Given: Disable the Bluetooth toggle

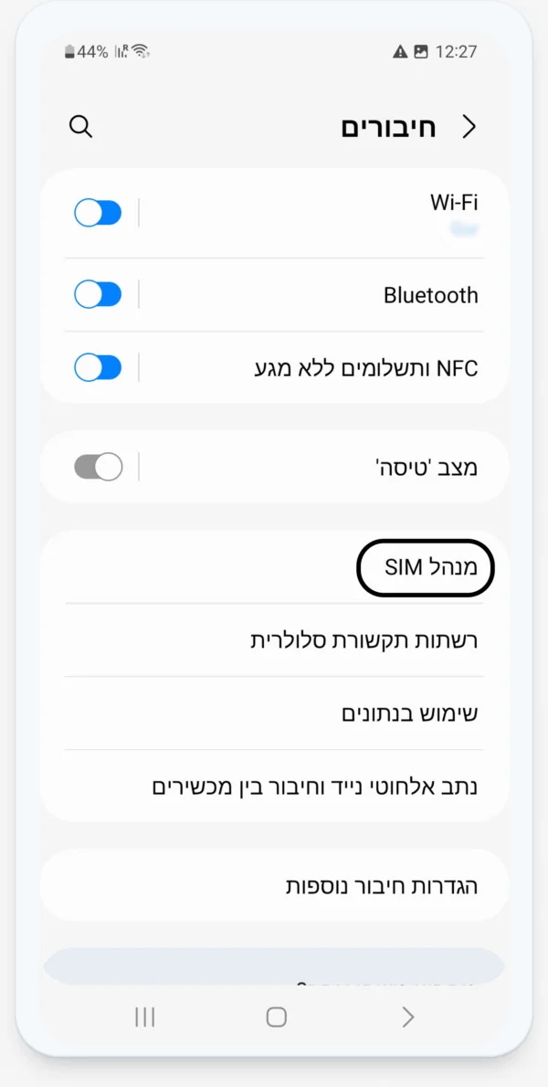Looking at the screenshot, I should pos(98,295).
